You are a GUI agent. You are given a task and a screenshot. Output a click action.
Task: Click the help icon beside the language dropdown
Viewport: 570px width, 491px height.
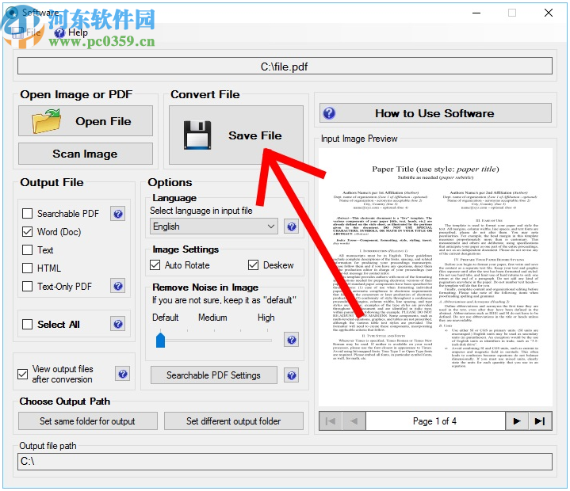coord(291,227)
